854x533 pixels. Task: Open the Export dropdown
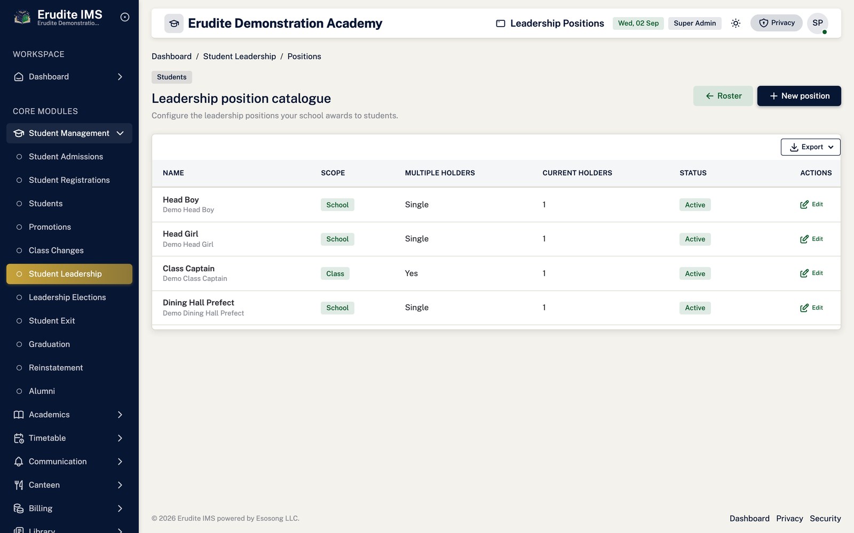811,147
